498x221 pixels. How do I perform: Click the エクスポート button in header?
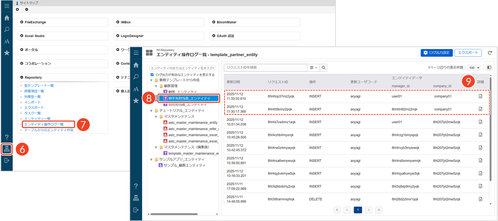pos(468,53)
